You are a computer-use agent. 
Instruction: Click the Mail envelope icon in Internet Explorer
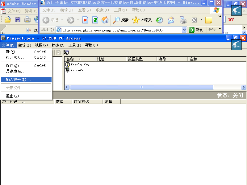[x=171, y=20]
